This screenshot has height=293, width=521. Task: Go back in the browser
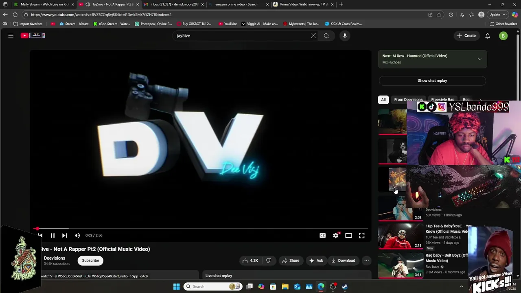[5, 15]
